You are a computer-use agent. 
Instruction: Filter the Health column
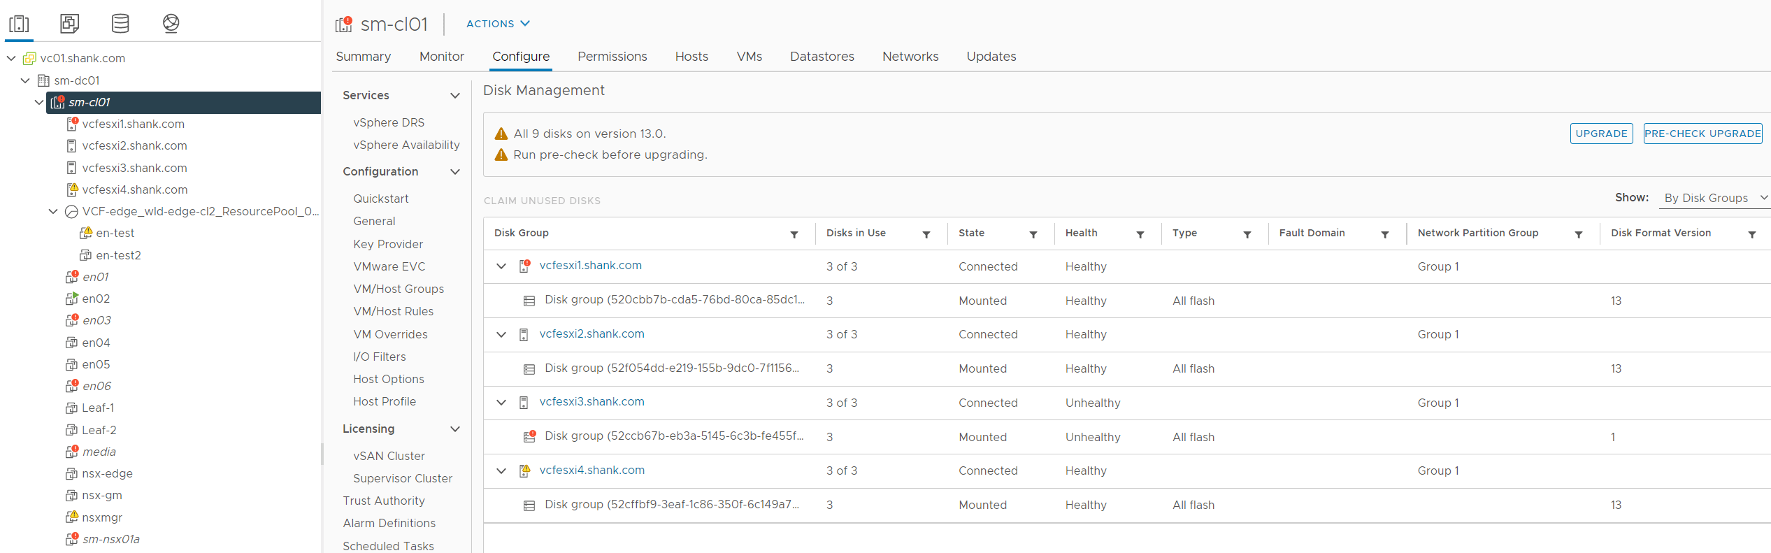(1140, 234)
